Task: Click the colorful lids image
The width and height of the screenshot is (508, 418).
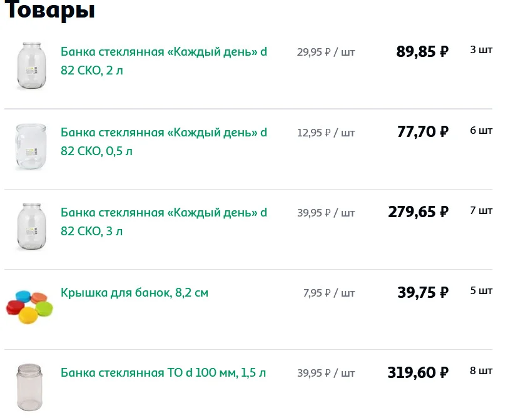Action: pos(30,307)
